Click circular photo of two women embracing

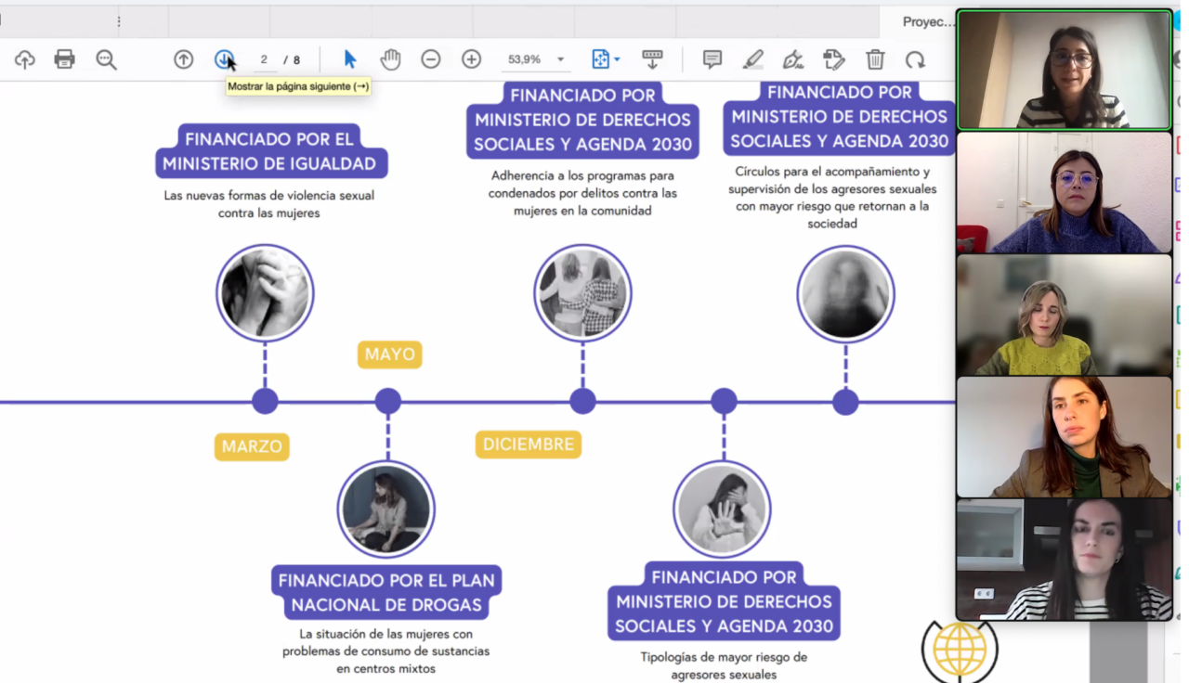[x=582, y=292]
